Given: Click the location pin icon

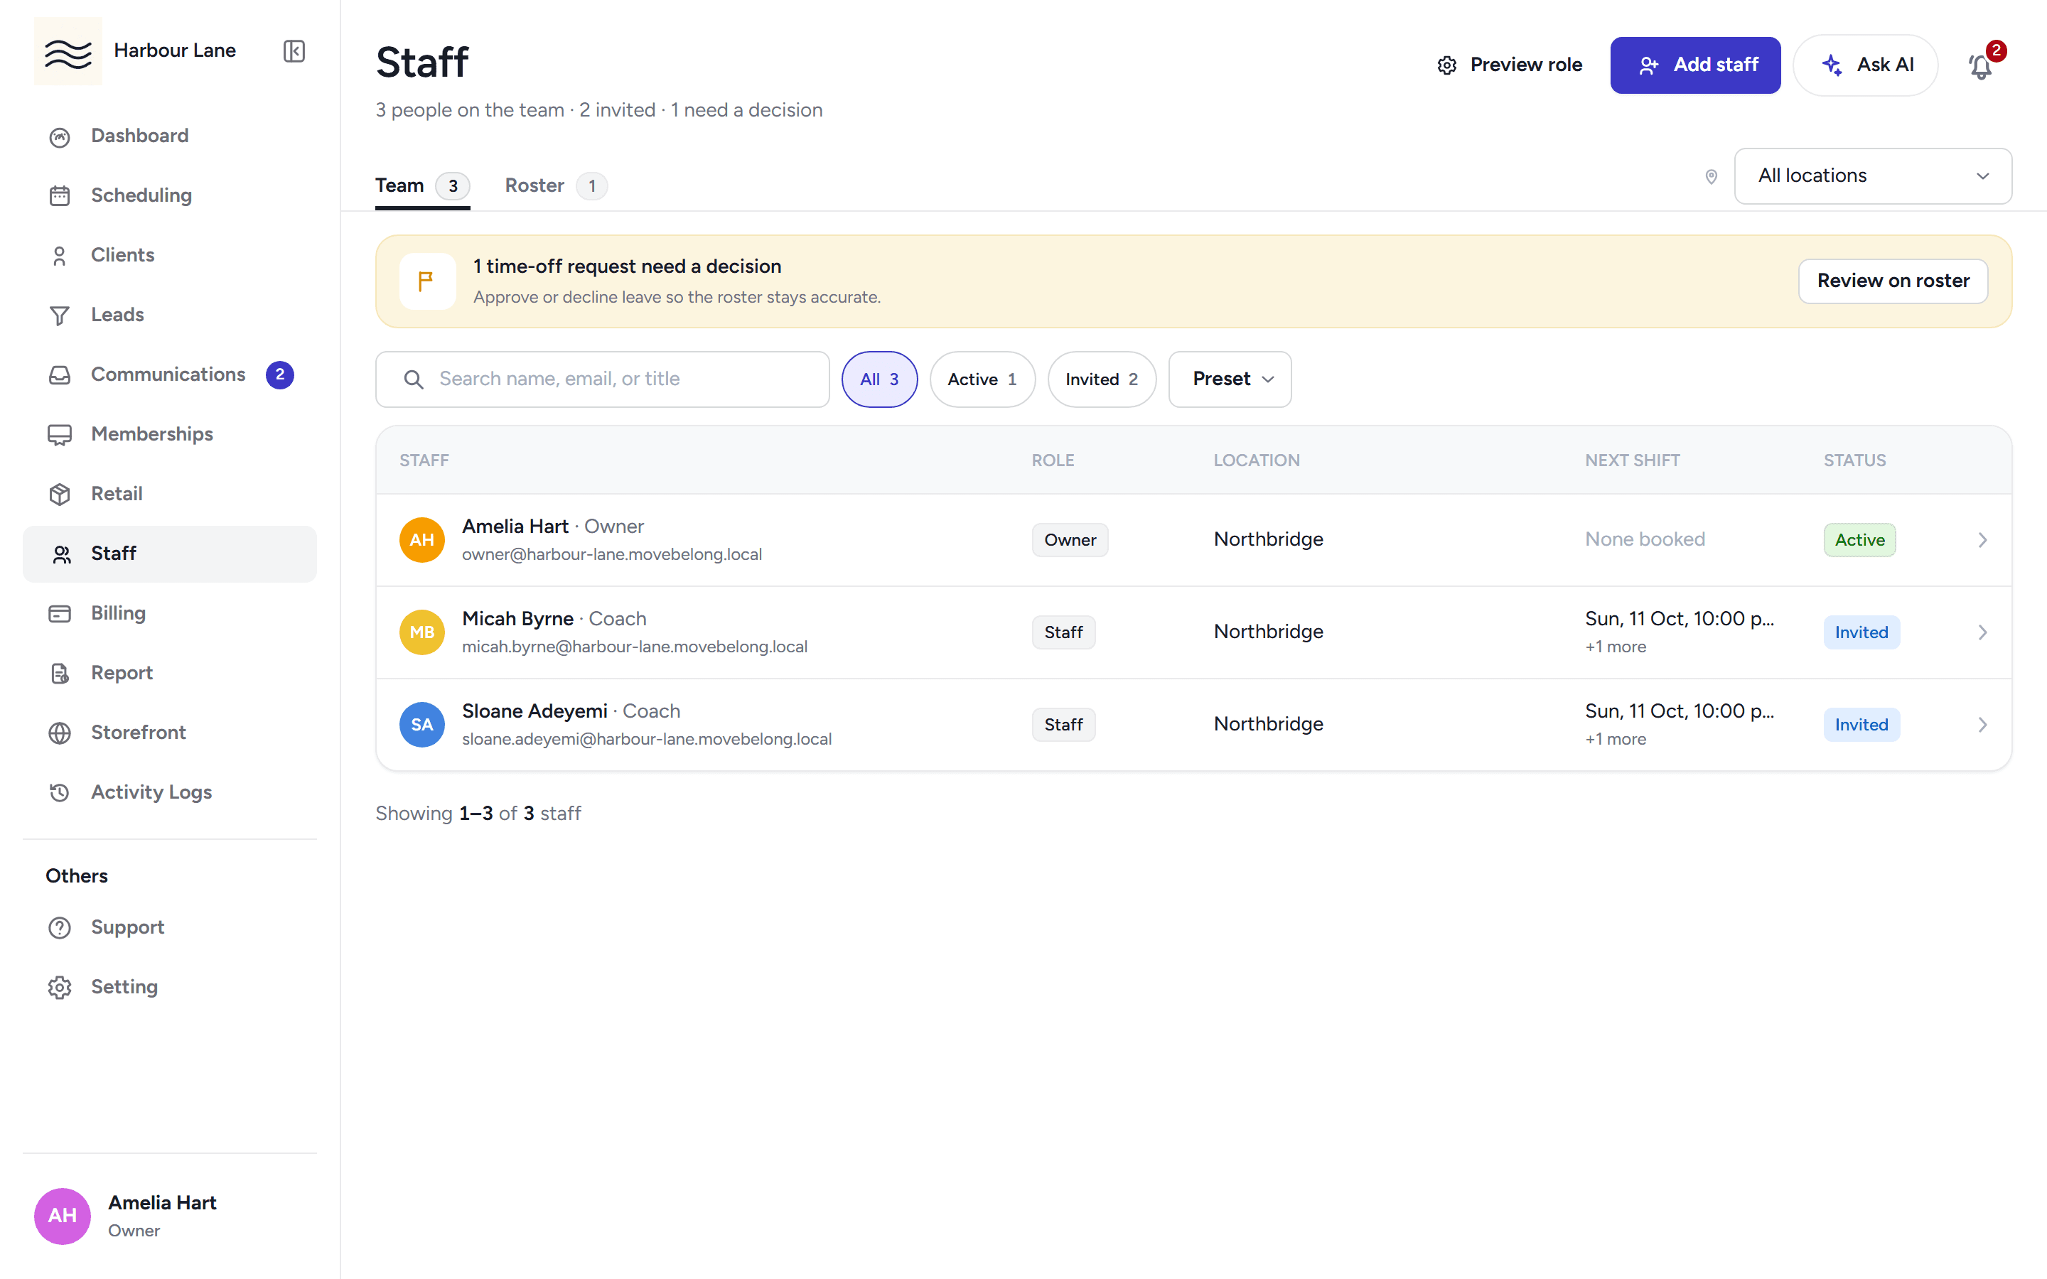Looking at the screenshot, I should tap(1710, 176).
